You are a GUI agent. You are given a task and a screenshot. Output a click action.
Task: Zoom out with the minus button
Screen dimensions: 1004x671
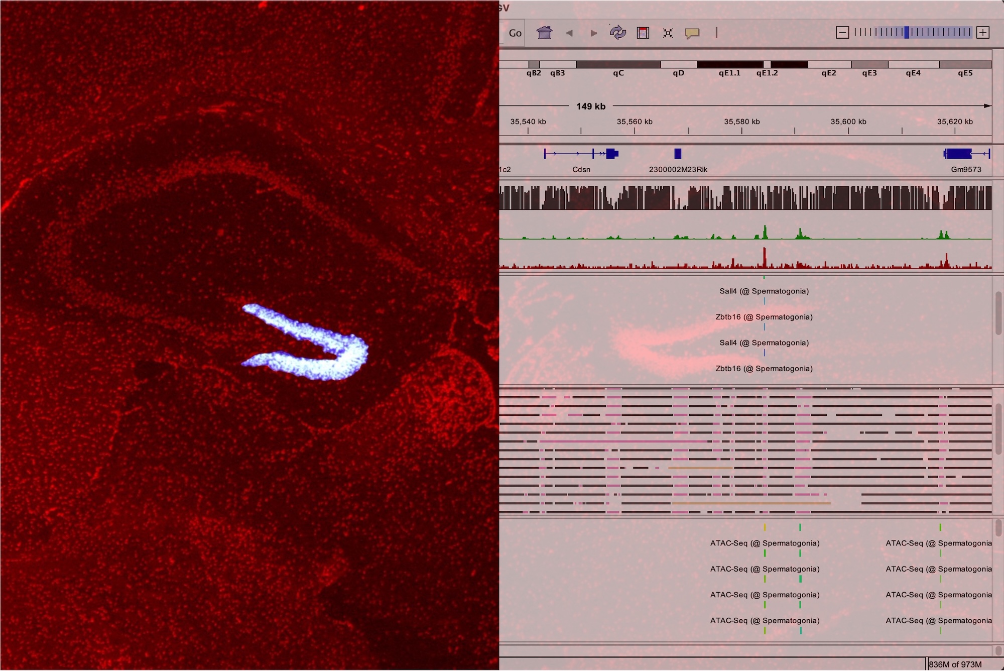click(x=842, y=33)
